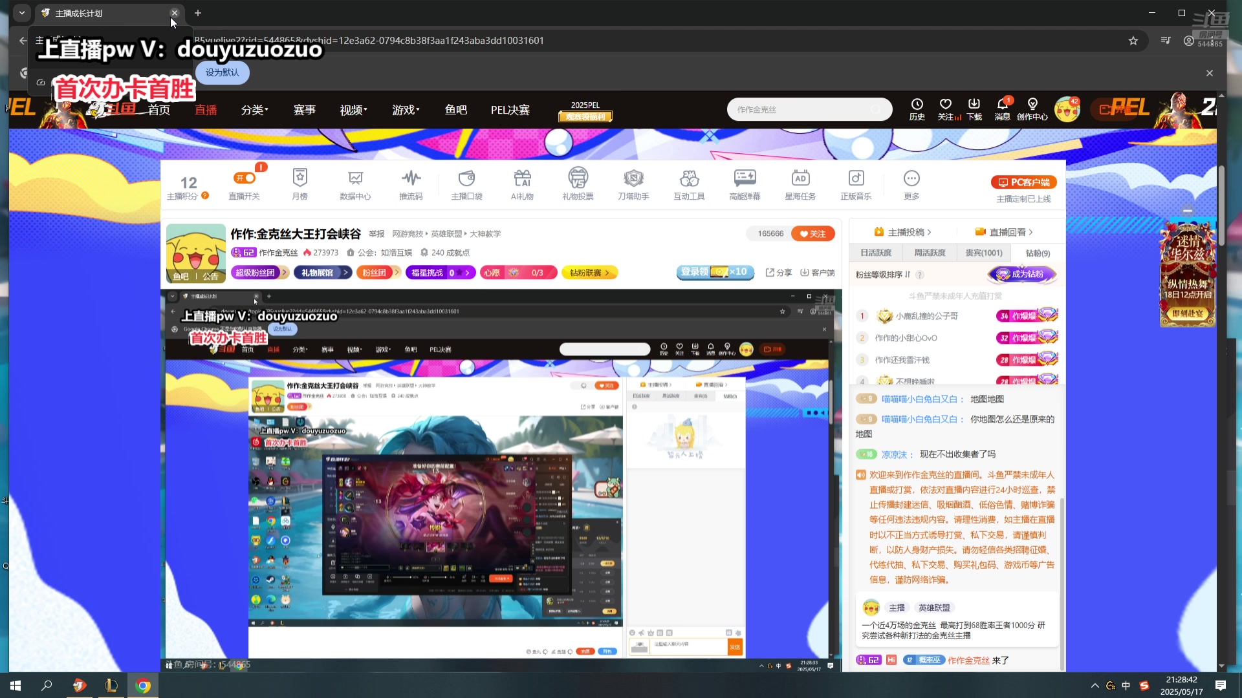
Task: Expand the orange 粉丝团 badge
Action: 378,273
